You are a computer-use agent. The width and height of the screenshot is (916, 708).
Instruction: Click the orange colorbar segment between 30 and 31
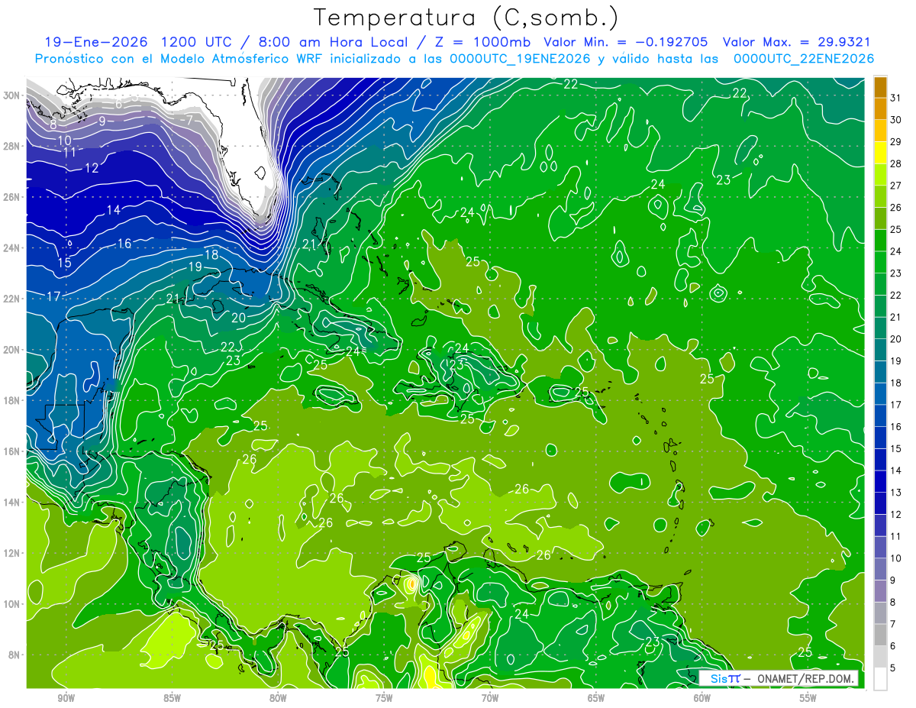880,108
